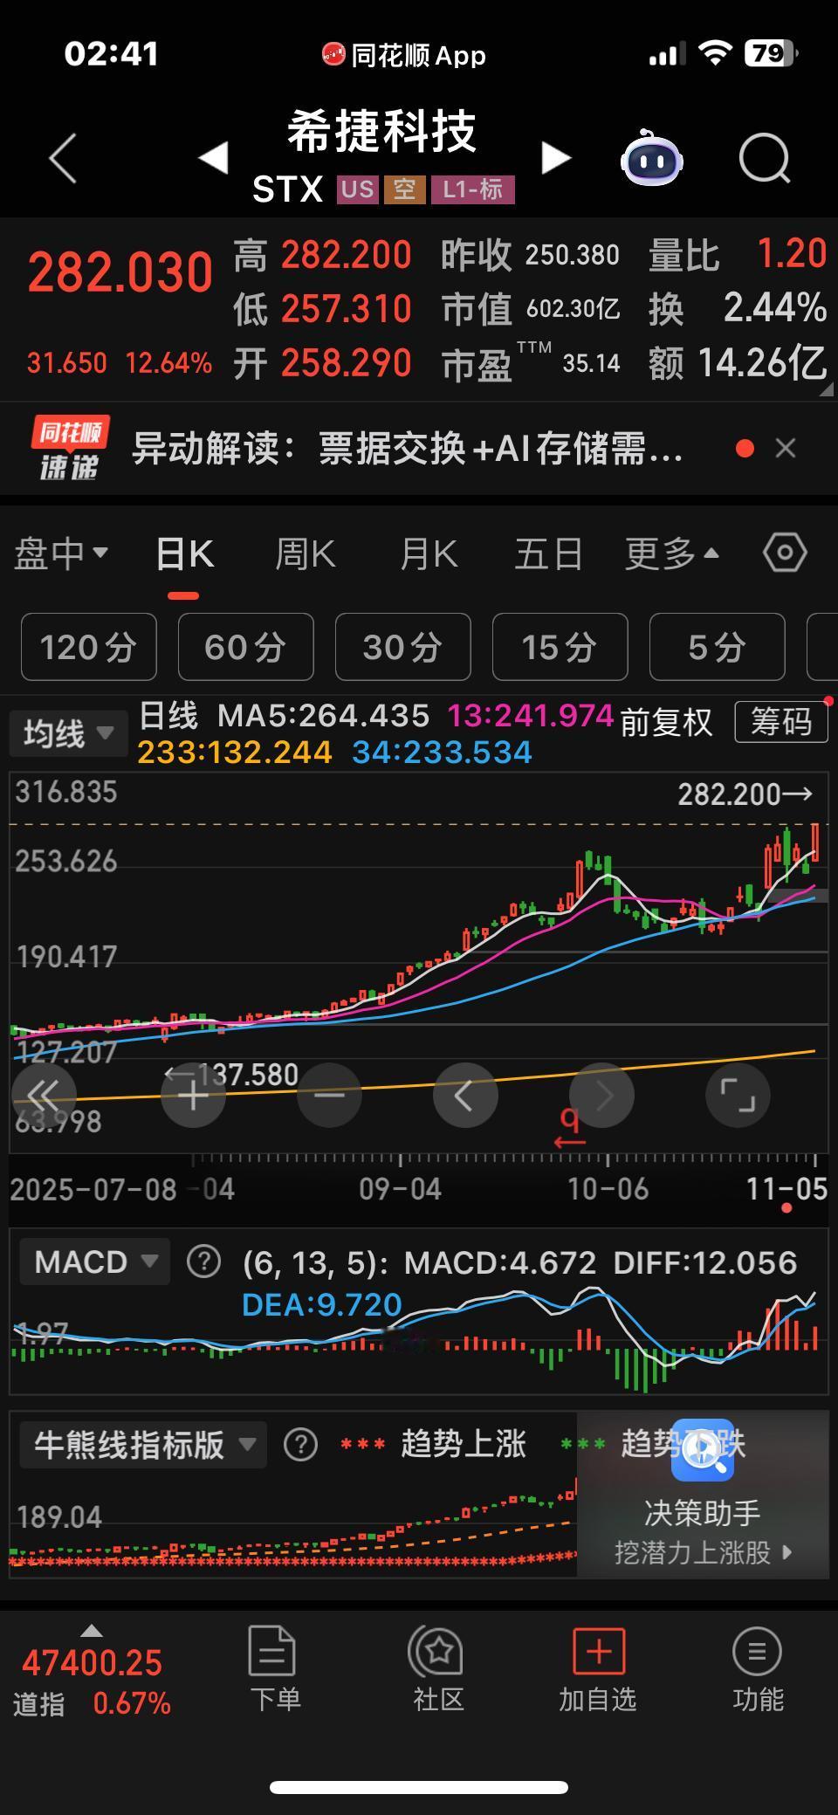The height and width of the screenshot is (1815, 838).
Task: Tap the iOS home indicator bar
Action: coord(419,1787)
